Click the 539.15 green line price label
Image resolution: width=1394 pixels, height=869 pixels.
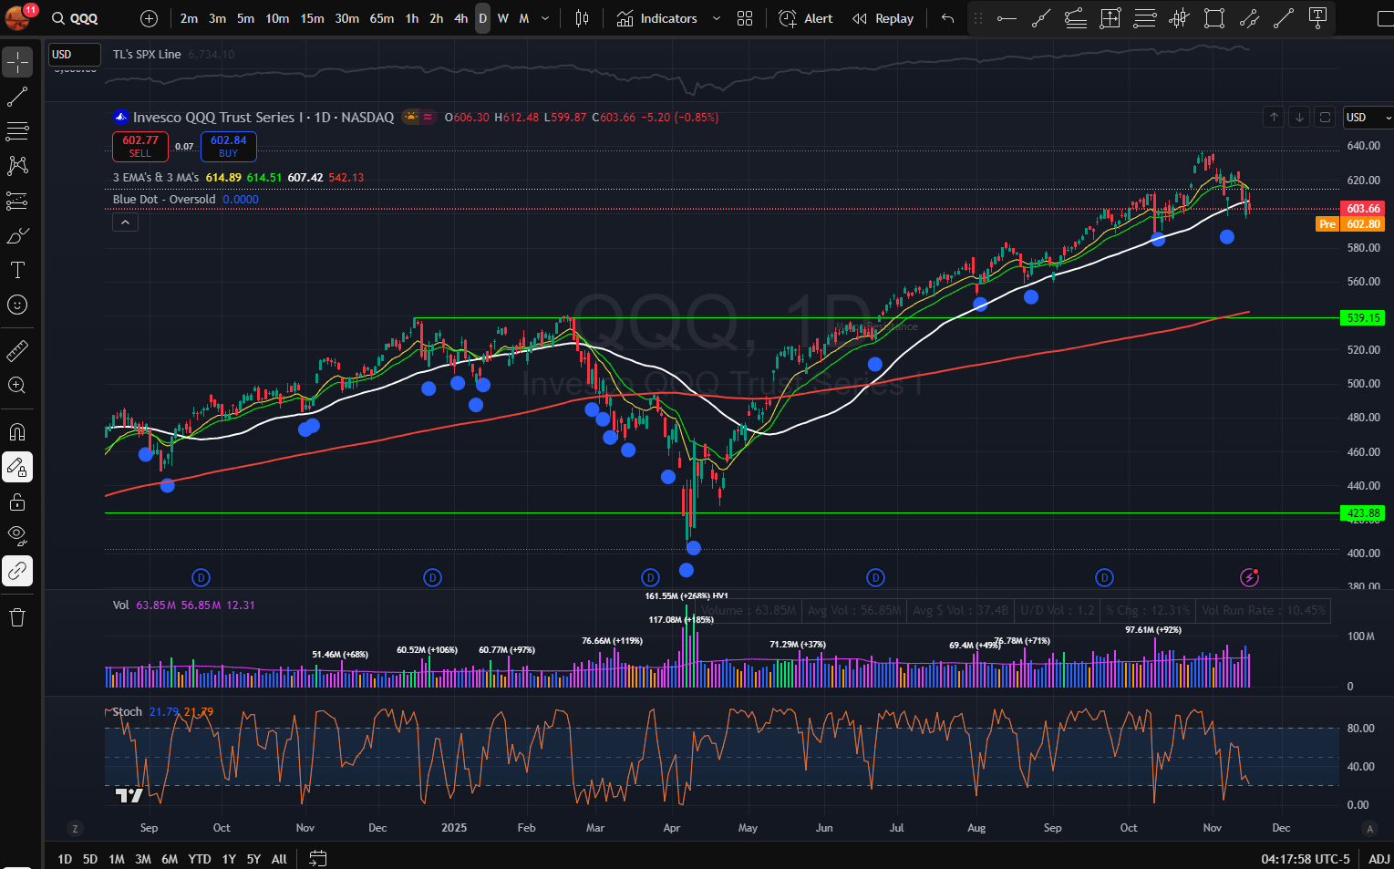[1363, 317]
